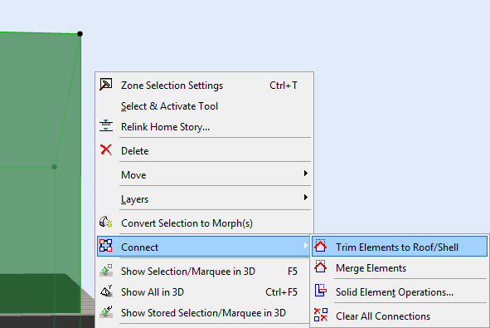Click the Clear All Connections icon

pos(321,315)
